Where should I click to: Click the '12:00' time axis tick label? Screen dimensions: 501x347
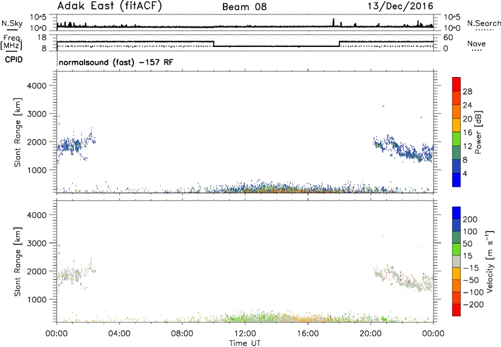(245, 334)
